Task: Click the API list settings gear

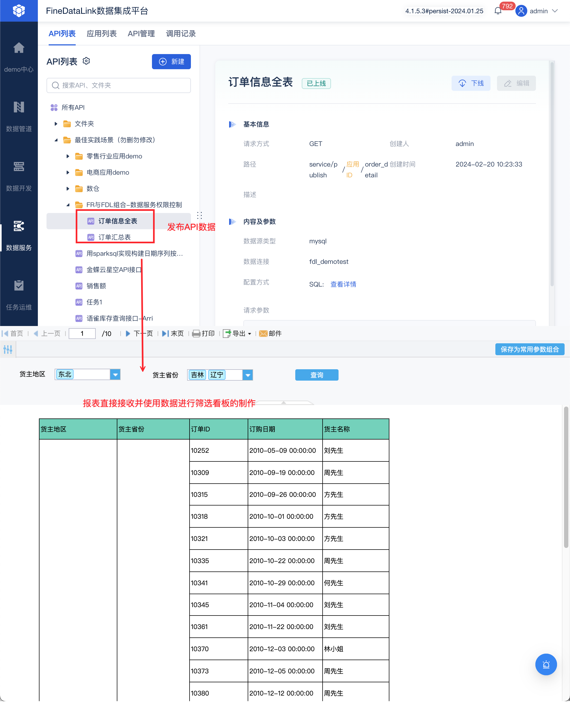Action: point(86,61)
